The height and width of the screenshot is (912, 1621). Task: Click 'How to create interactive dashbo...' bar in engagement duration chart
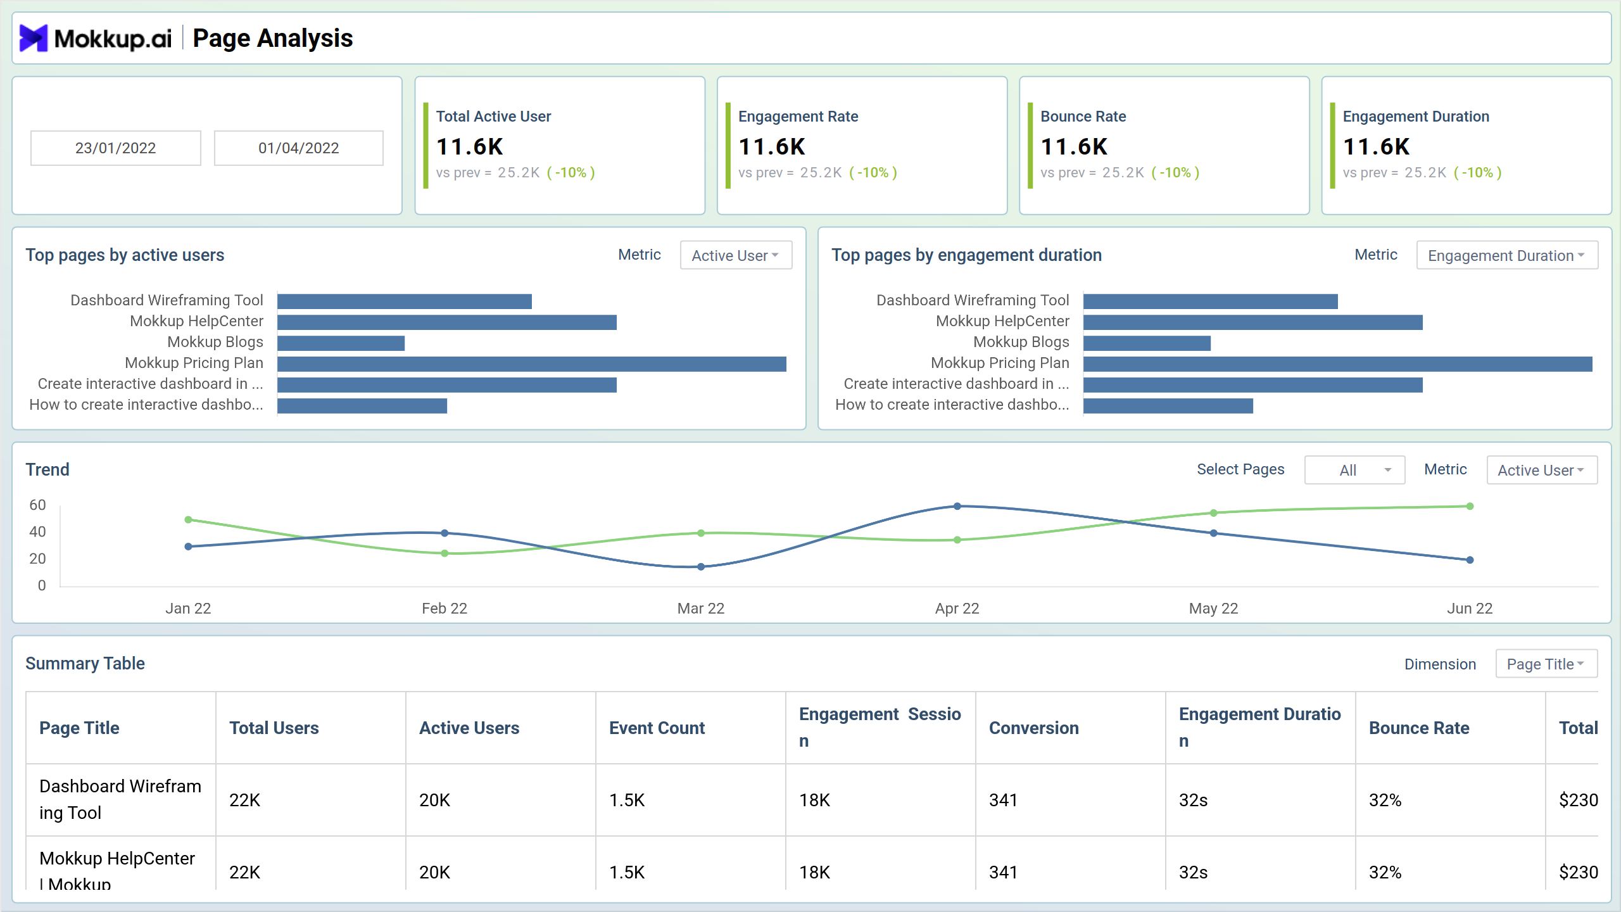pyautogui.click(x=1168, y=406)
